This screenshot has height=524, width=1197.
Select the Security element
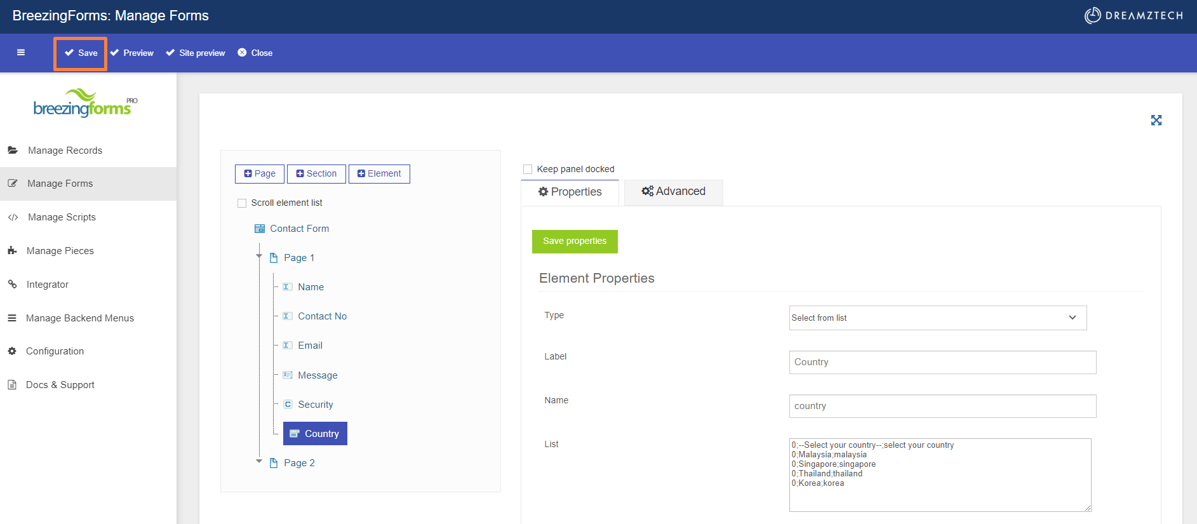point(316,405)
